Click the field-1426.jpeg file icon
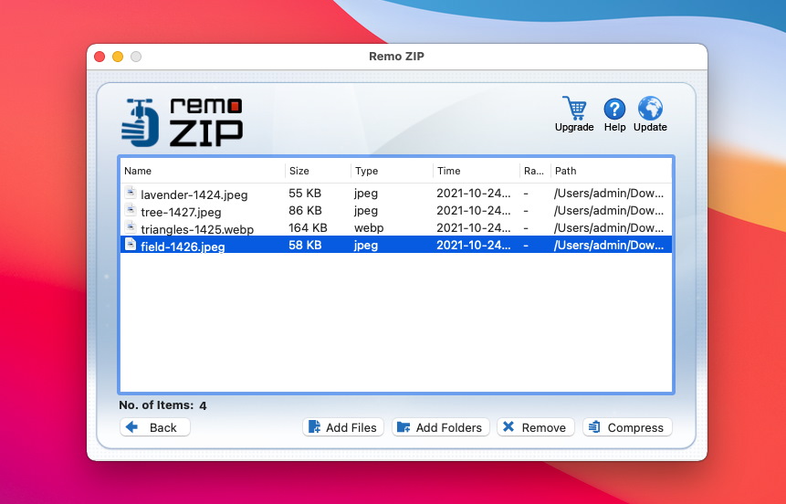Viewport: 786px width, 504px height. click(x=131, y=244)
